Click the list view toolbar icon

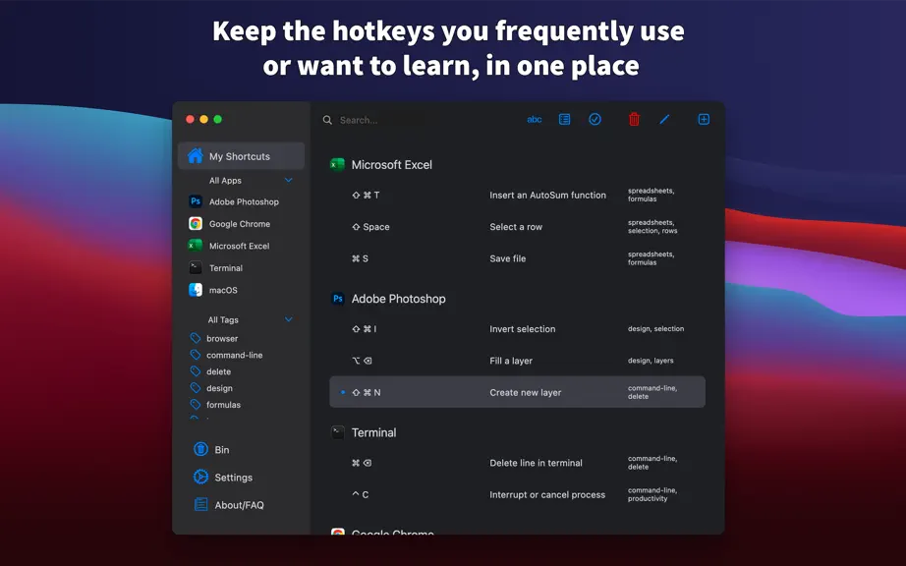564,120
